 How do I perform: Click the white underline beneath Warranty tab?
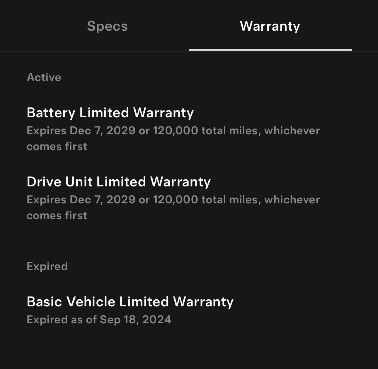click(270, 50)
